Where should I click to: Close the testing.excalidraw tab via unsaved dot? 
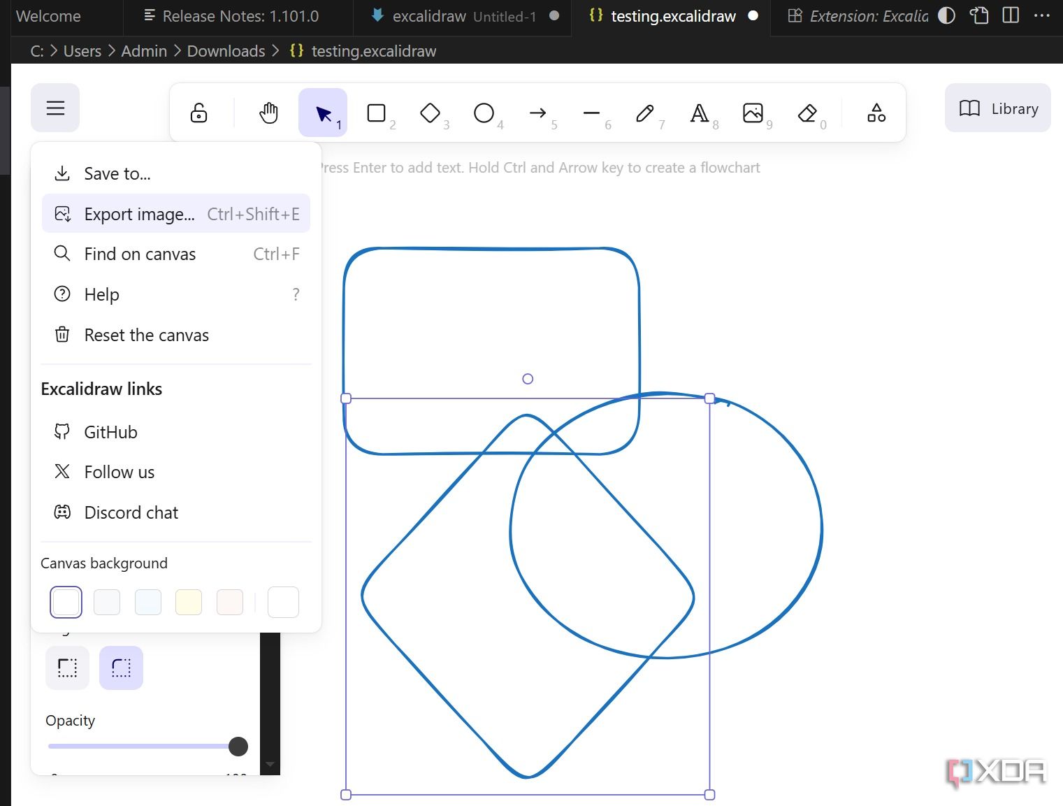click(x=753, y=15)
